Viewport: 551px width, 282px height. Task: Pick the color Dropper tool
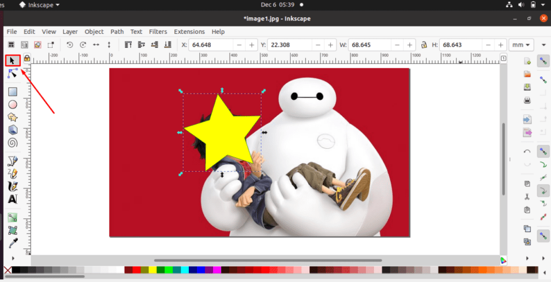pos(13,243)
